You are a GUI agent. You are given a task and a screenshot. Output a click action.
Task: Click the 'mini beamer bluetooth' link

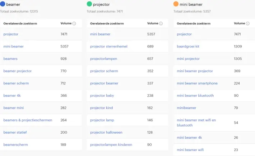[x=195, y=96]
